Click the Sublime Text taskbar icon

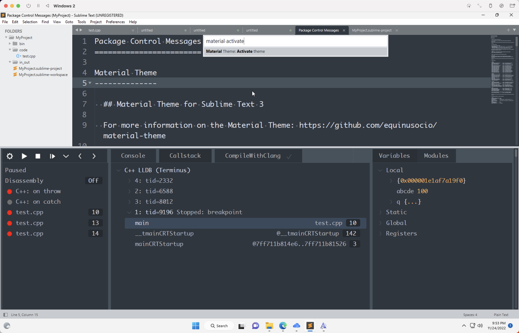[310, 326]
